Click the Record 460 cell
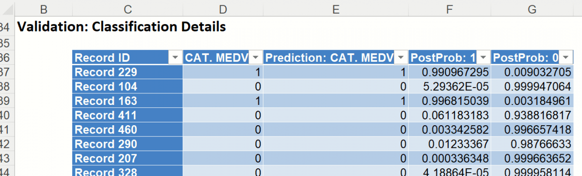The height and width of the screenshot is (176, 582). 128,130
